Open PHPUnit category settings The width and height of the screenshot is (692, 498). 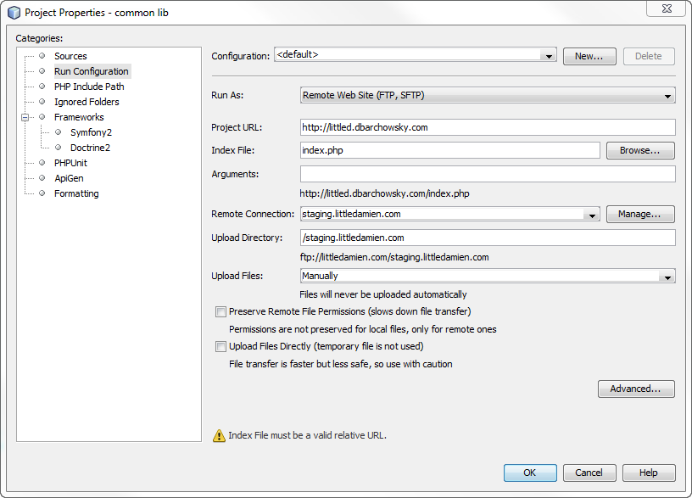coord(70,163)
